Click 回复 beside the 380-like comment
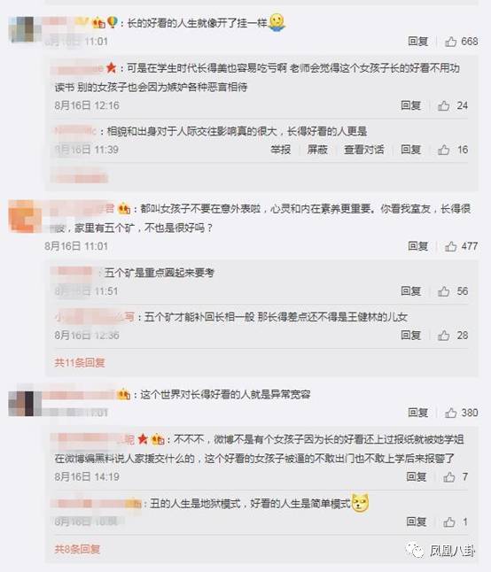Viewport: 491px width, 572px height. click(x=418, y=413)
